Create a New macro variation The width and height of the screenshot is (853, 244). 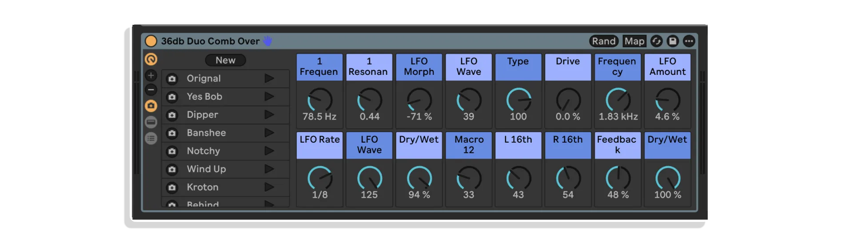click(x=225, y=60)
